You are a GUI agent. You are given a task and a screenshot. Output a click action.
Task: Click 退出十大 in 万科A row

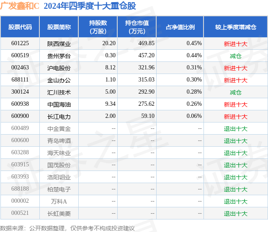[236, 201]
